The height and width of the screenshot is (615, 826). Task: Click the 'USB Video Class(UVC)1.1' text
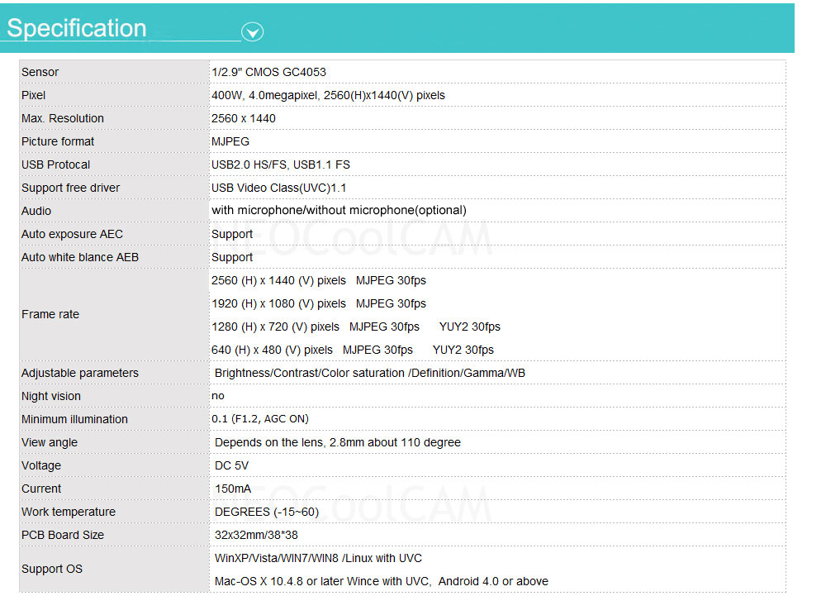279,188
